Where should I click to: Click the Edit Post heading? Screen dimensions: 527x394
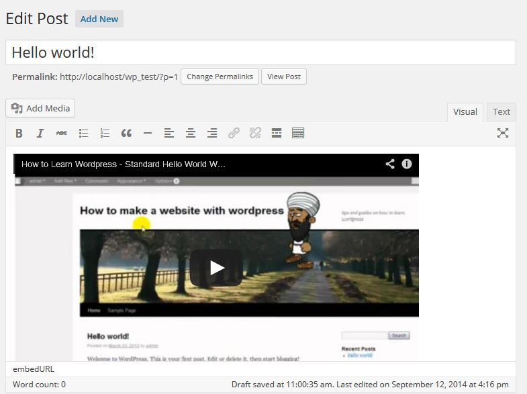pos(37,19)
